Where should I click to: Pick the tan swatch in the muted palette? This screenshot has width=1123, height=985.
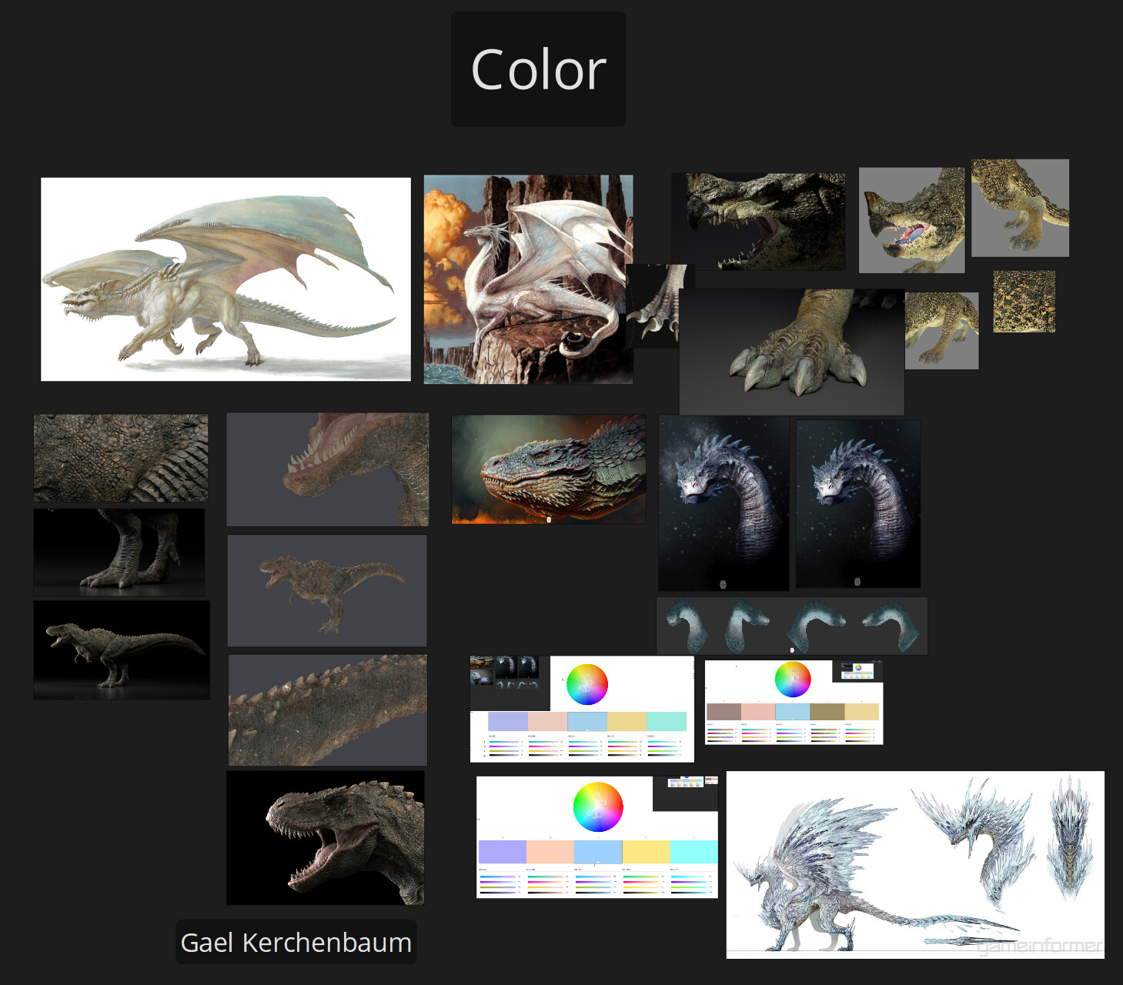[x=862, y=712]
